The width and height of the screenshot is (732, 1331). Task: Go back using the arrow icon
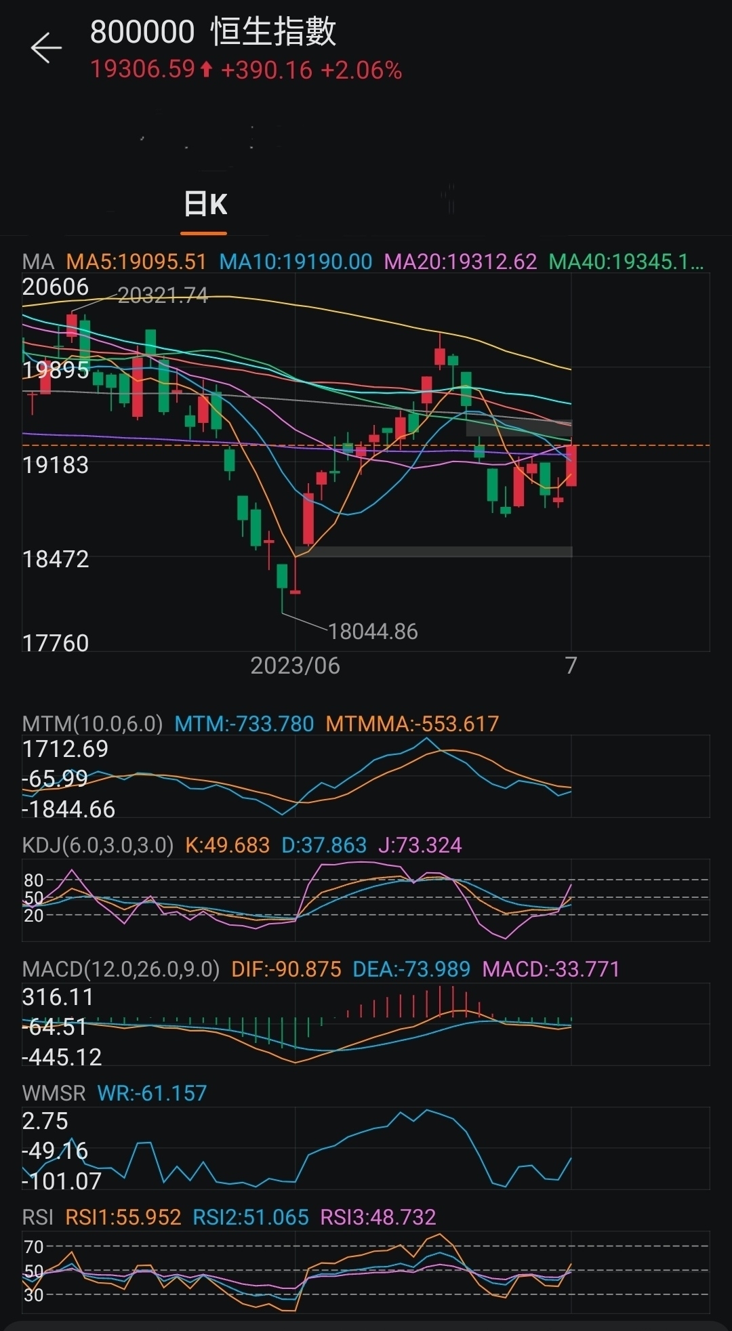coord(46,47)
